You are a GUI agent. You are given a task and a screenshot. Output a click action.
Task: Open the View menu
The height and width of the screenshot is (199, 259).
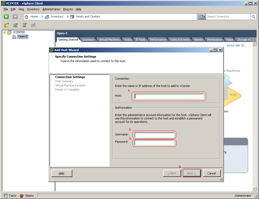(x=21, y=9)
